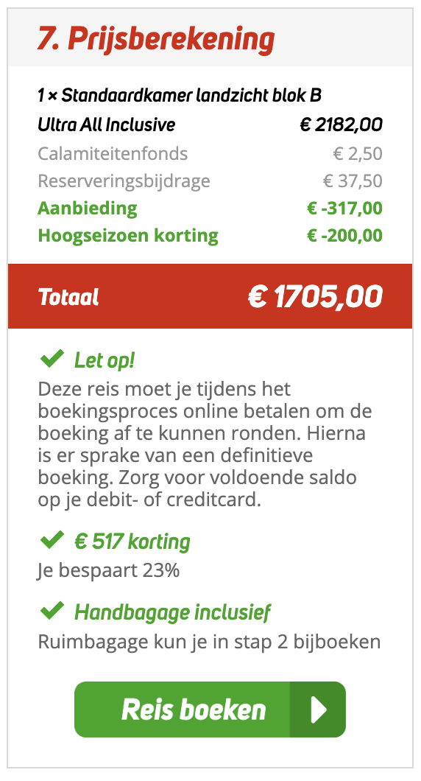The image size is (421, 781).
Task: Click the Aanbieding discount label
Action: tap(88, 209)
